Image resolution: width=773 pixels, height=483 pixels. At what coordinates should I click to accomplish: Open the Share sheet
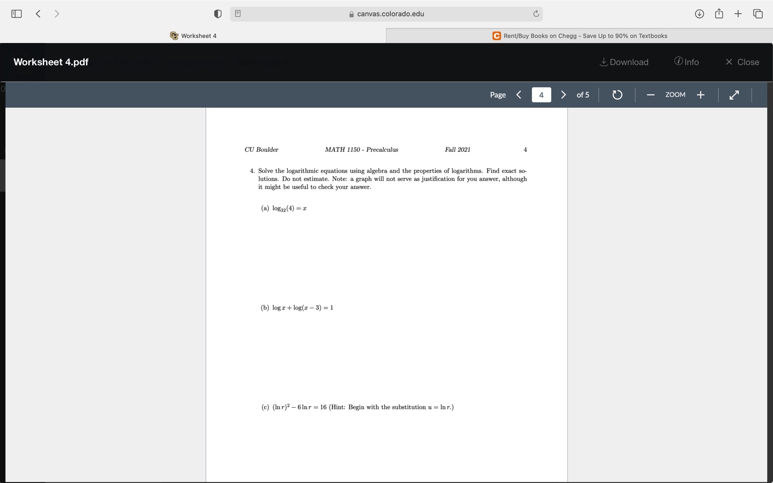(x=719, y=13)
